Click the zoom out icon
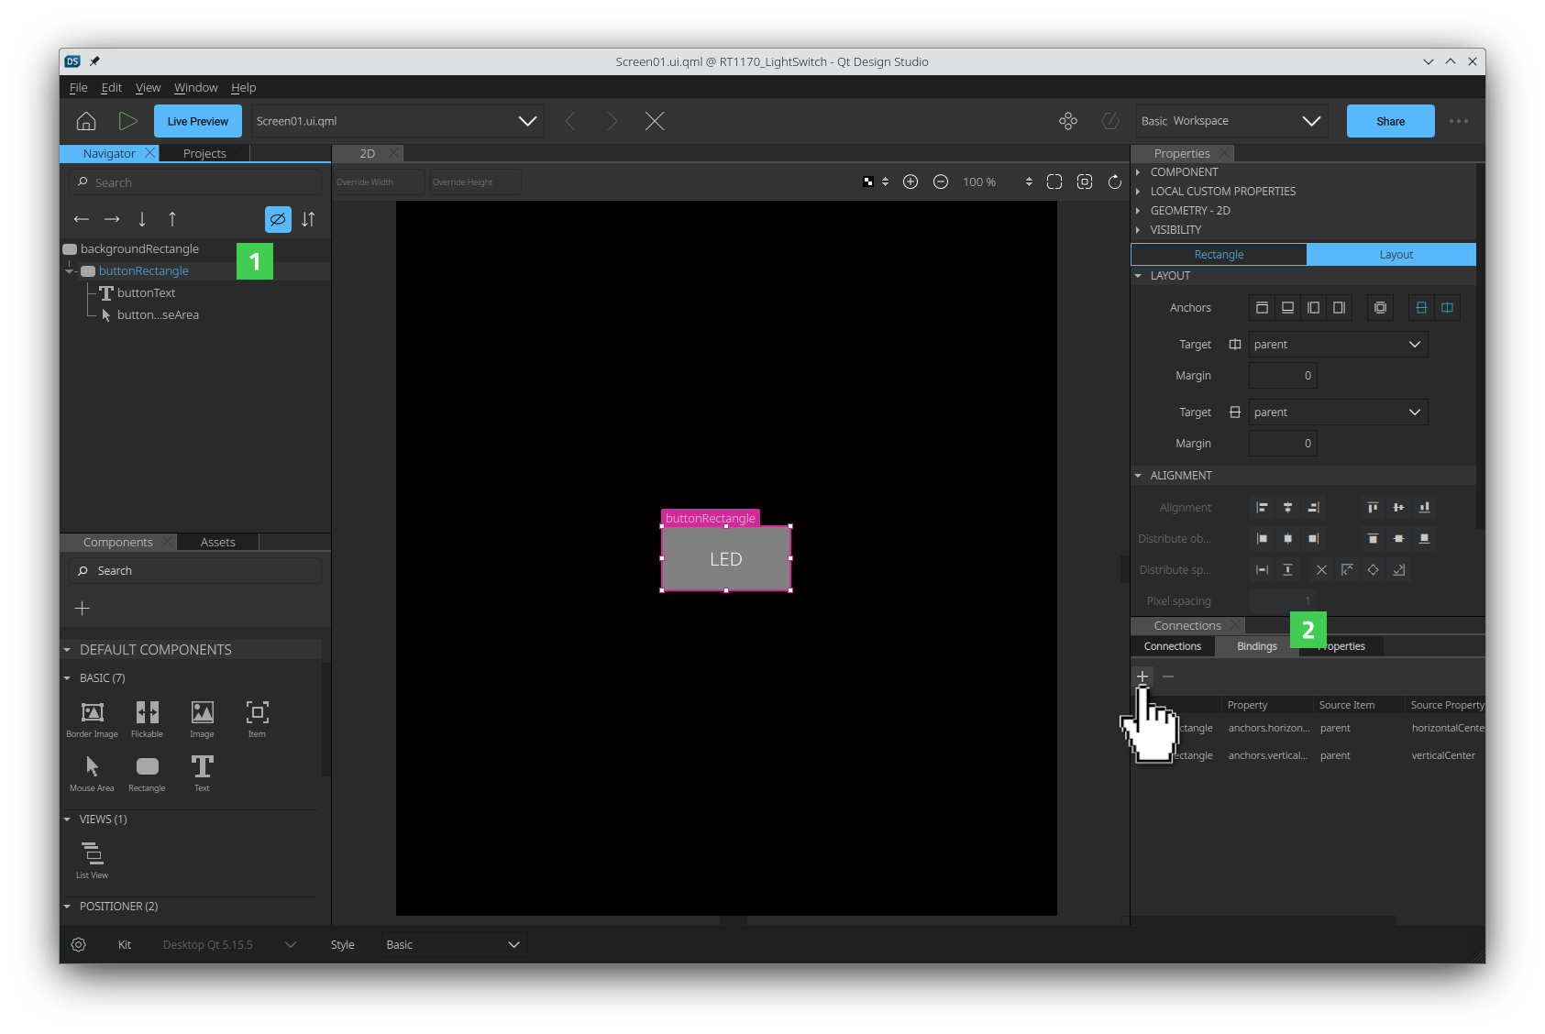 tap(941, 182)
